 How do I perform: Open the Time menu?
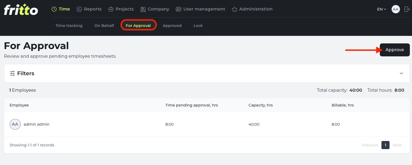[x=61, y=9]
